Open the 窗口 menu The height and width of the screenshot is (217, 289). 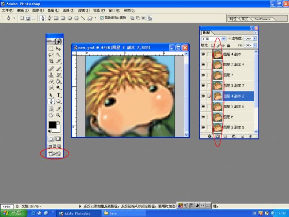[114, 10]
